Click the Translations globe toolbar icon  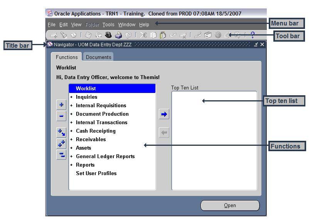(218, 35)
